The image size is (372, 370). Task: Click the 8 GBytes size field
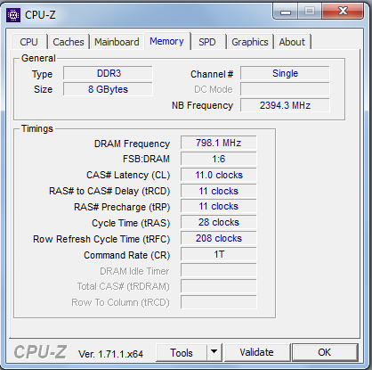(108, 89)
